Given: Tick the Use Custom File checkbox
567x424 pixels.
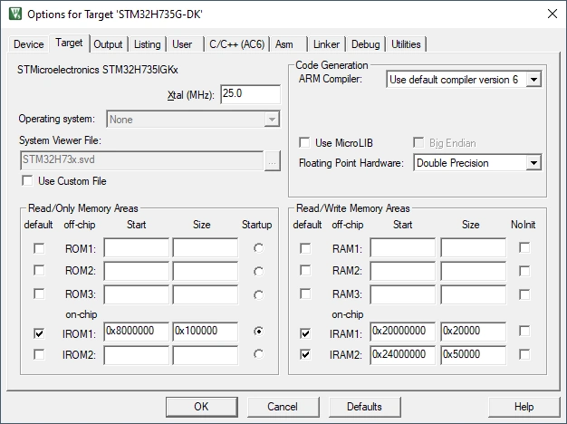Looking at the screenshot, I should point(27,181).
